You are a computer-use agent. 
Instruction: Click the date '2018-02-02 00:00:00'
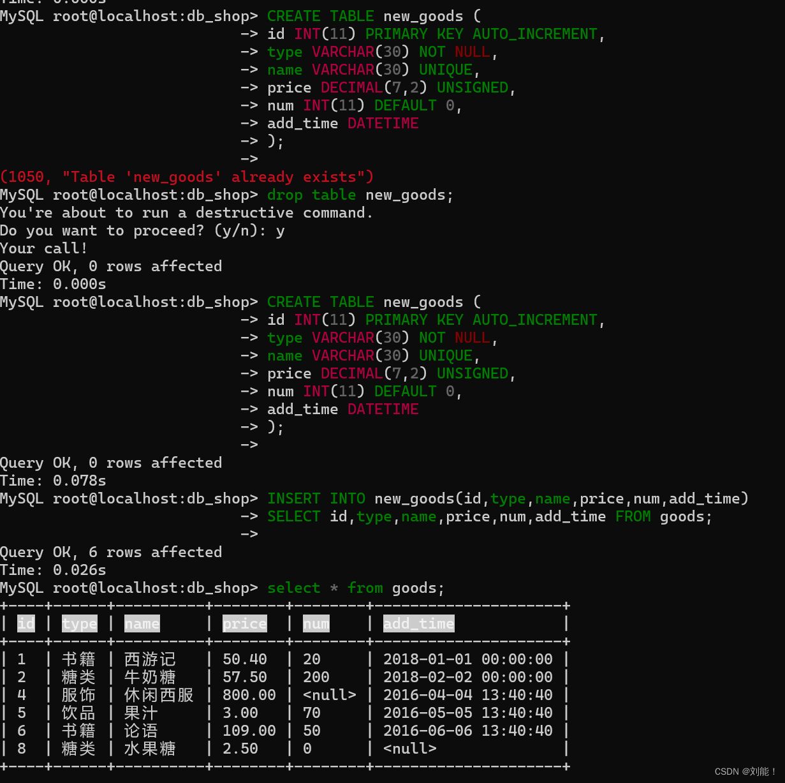pyautogui.click(x=468, y=677)
